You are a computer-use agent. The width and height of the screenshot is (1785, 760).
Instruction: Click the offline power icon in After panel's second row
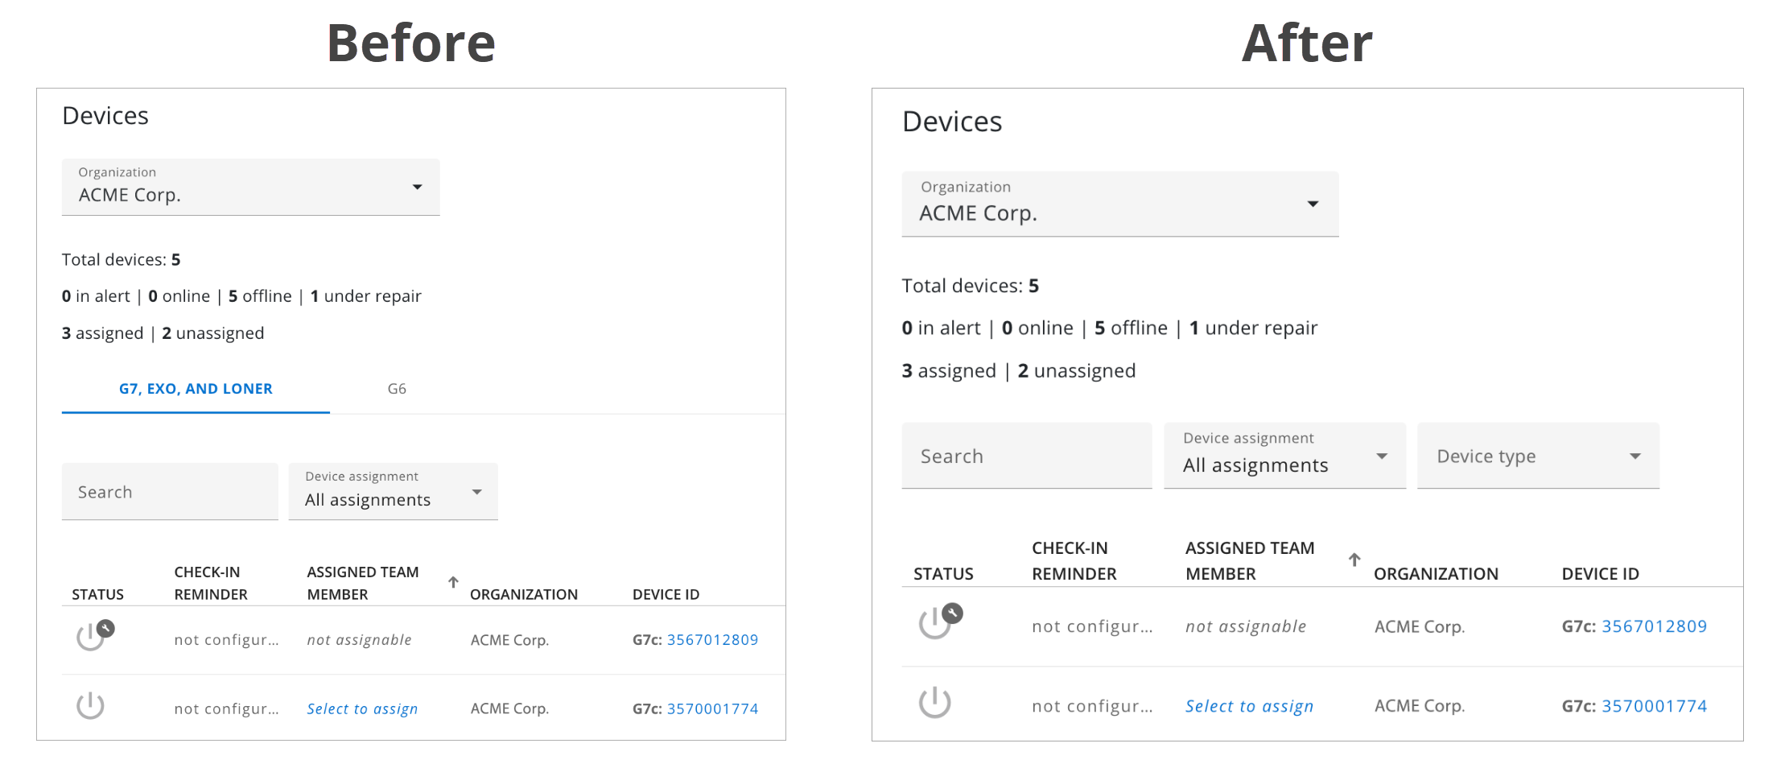tap(934, 703)
